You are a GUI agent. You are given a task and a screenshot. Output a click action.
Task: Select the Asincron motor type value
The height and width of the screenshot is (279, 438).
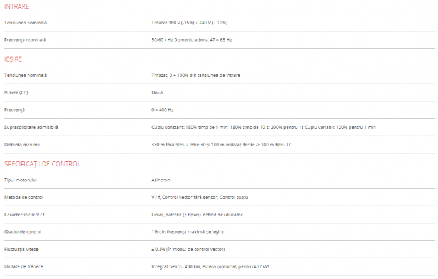click(161, 180)
